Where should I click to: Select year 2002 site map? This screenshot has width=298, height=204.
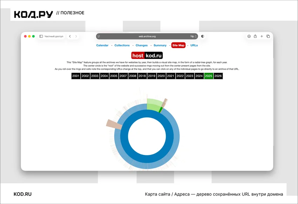point(85,76)
